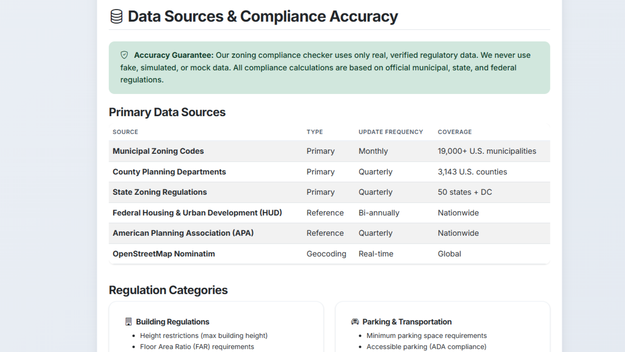Click the Primary Data Sources heading
This screenshot has height=352, width=625.
click(167, 112)
